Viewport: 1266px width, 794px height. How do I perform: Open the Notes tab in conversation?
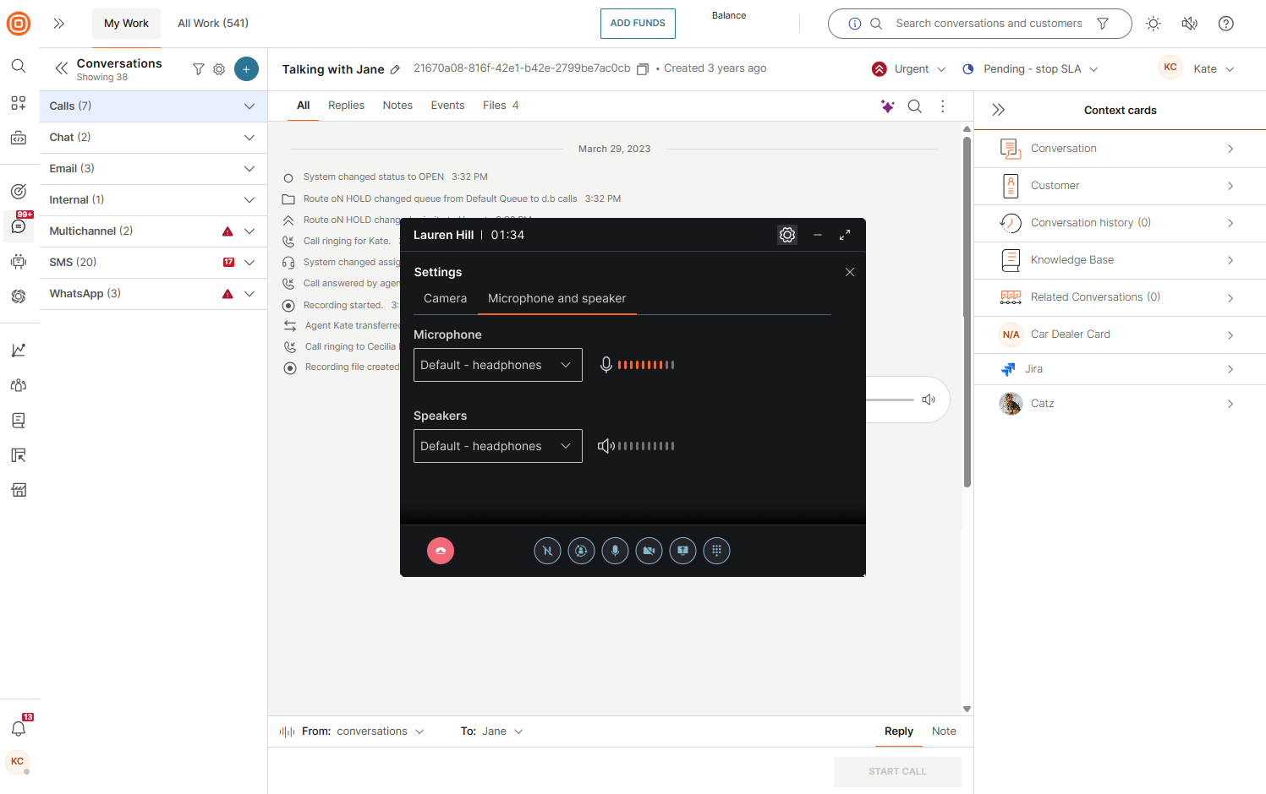(x=397, y=106)
